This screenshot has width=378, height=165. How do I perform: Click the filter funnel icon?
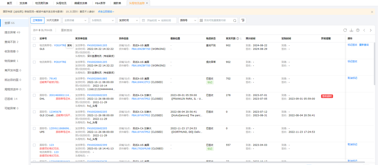pos(243,20)
